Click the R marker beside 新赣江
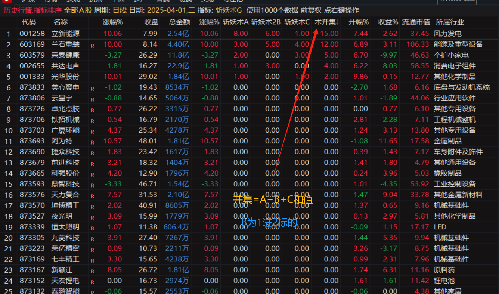The image size is (499, 294). point(92,271)
